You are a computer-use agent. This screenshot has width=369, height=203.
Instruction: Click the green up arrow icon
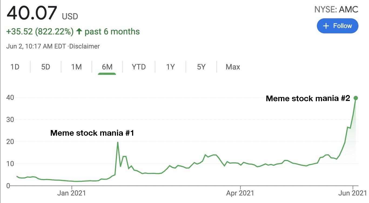pos(79,31)
